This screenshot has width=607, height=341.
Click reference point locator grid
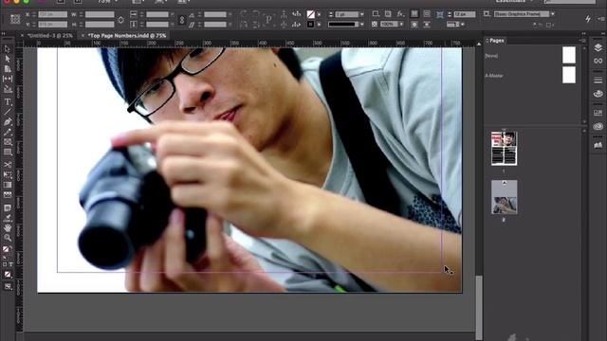pos(15,19)
